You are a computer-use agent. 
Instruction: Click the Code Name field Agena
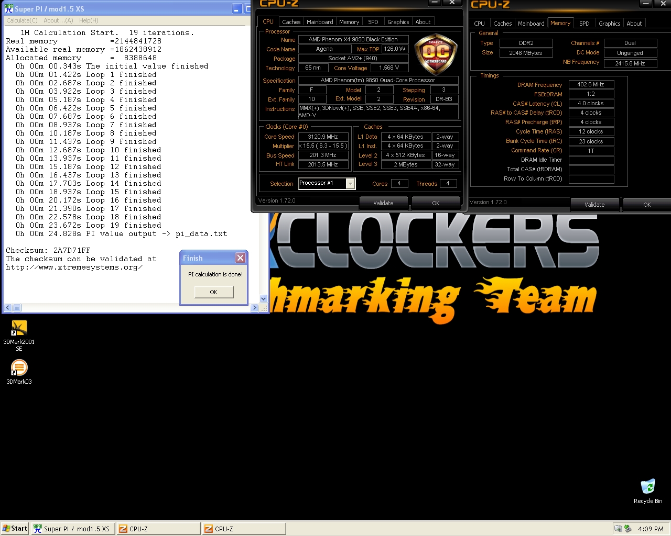(x=324, y=49)
